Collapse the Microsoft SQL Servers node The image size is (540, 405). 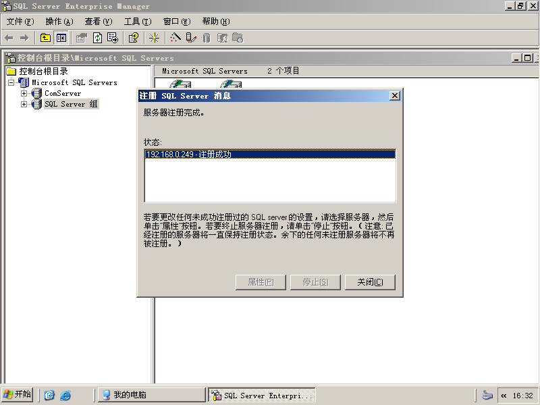[x=11, y=82]
